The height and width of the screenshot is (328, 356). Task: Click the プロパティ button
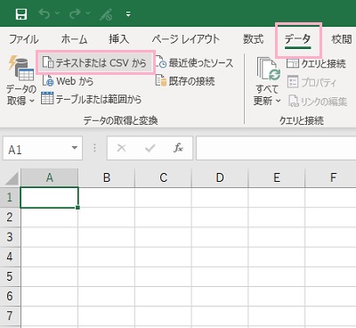point(311,82)
